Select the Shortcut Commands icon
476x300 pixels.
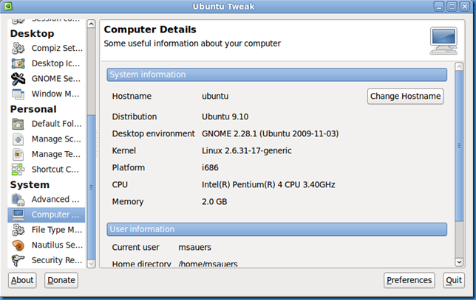pos(18,170)
